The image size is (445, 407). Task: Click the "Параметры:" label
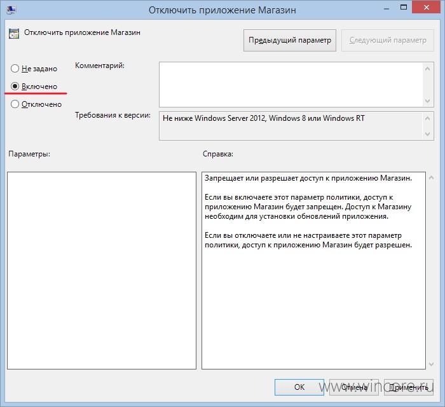(x=29, y=154)
